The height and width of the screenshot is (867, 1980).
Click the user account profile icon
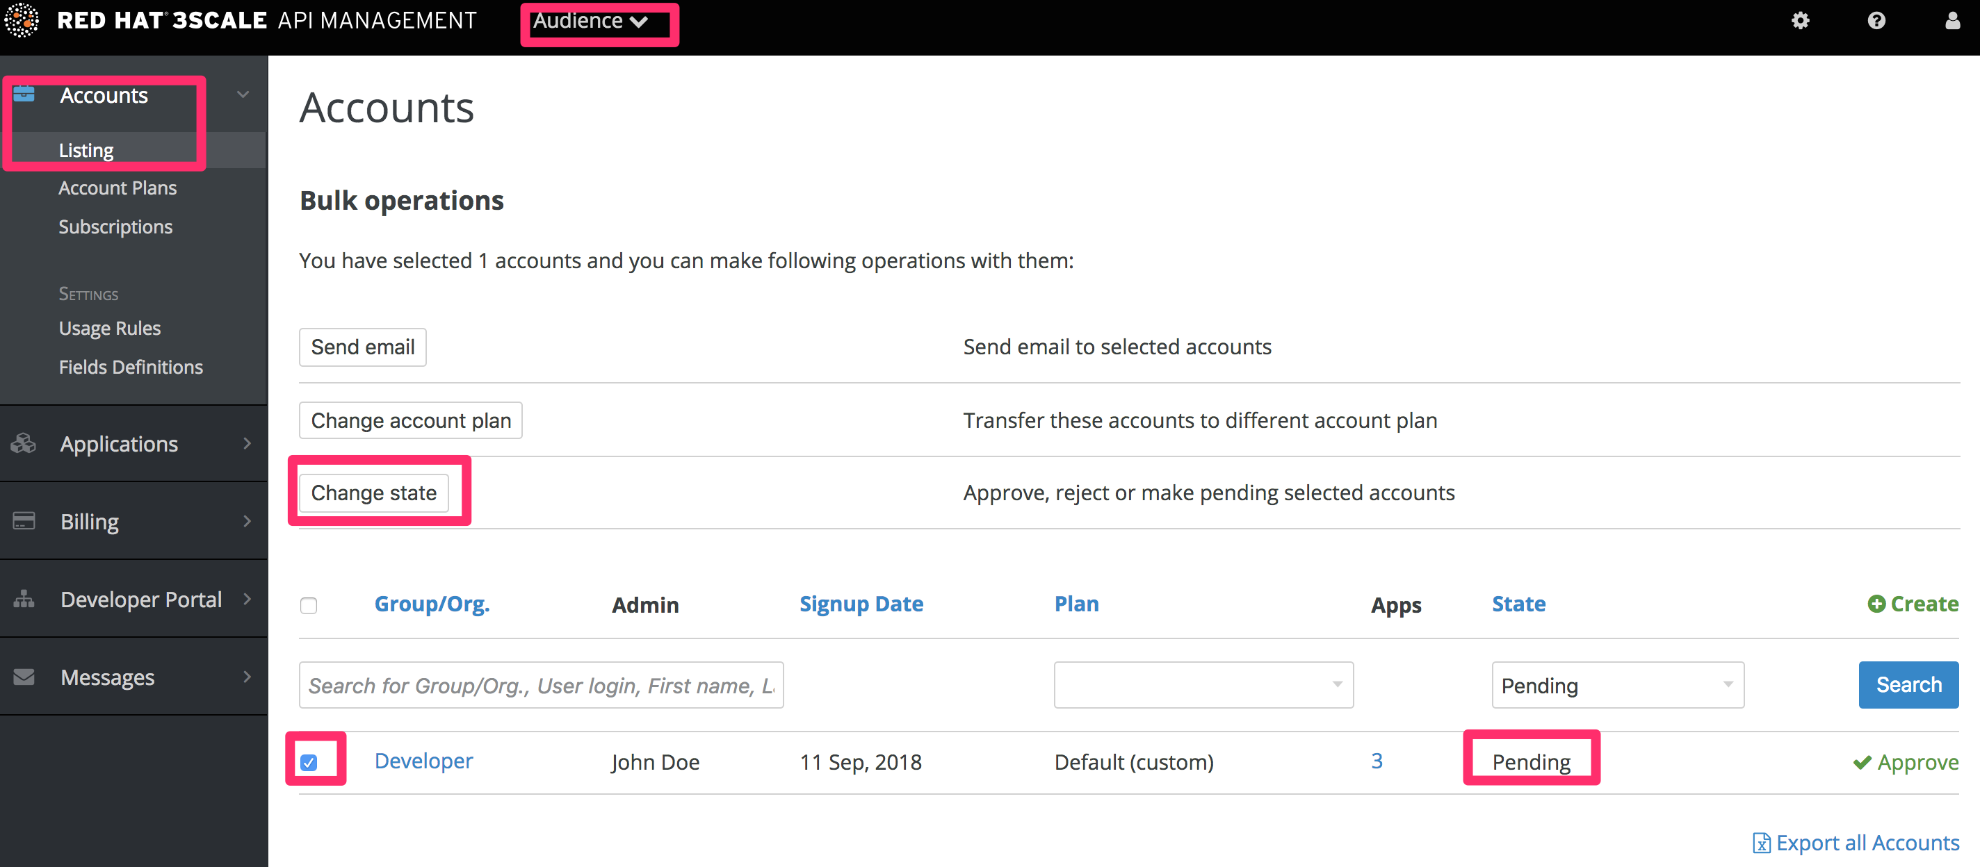click(x=1952, y=21)
